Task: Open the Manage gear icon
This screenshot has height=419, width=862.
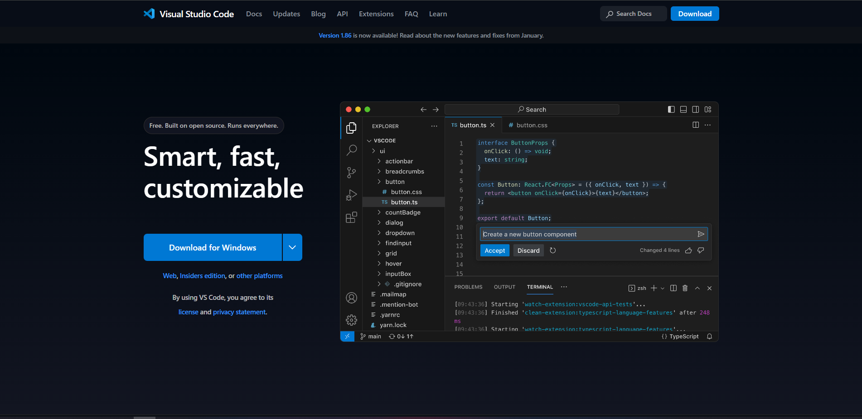Action: [x=351, y=320]
